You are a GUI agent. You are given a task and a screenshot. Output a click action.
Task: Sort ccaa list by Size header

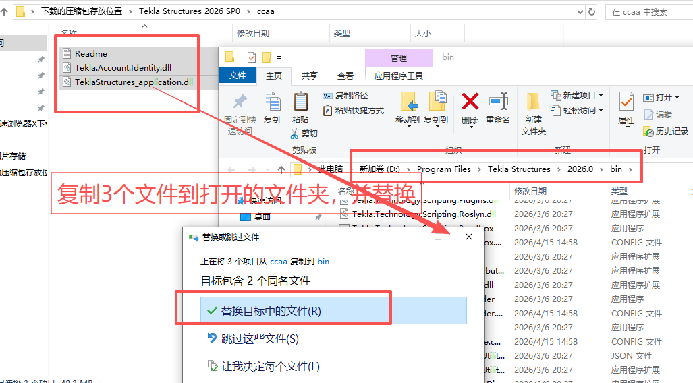point(423,34)
